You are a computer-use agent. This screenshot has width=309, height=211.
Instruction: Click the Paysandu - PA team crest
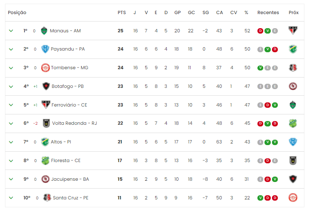[x=45, y=49]
